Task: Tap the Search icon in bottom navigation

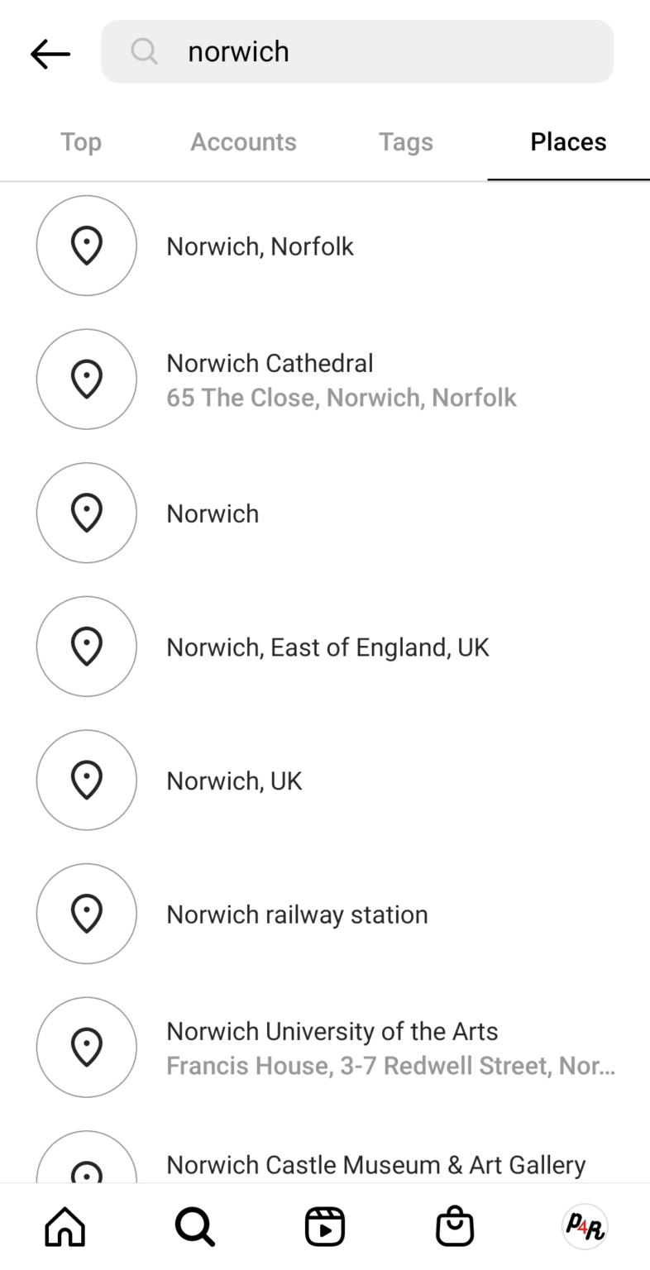Action: click(x=195, y=1226)
